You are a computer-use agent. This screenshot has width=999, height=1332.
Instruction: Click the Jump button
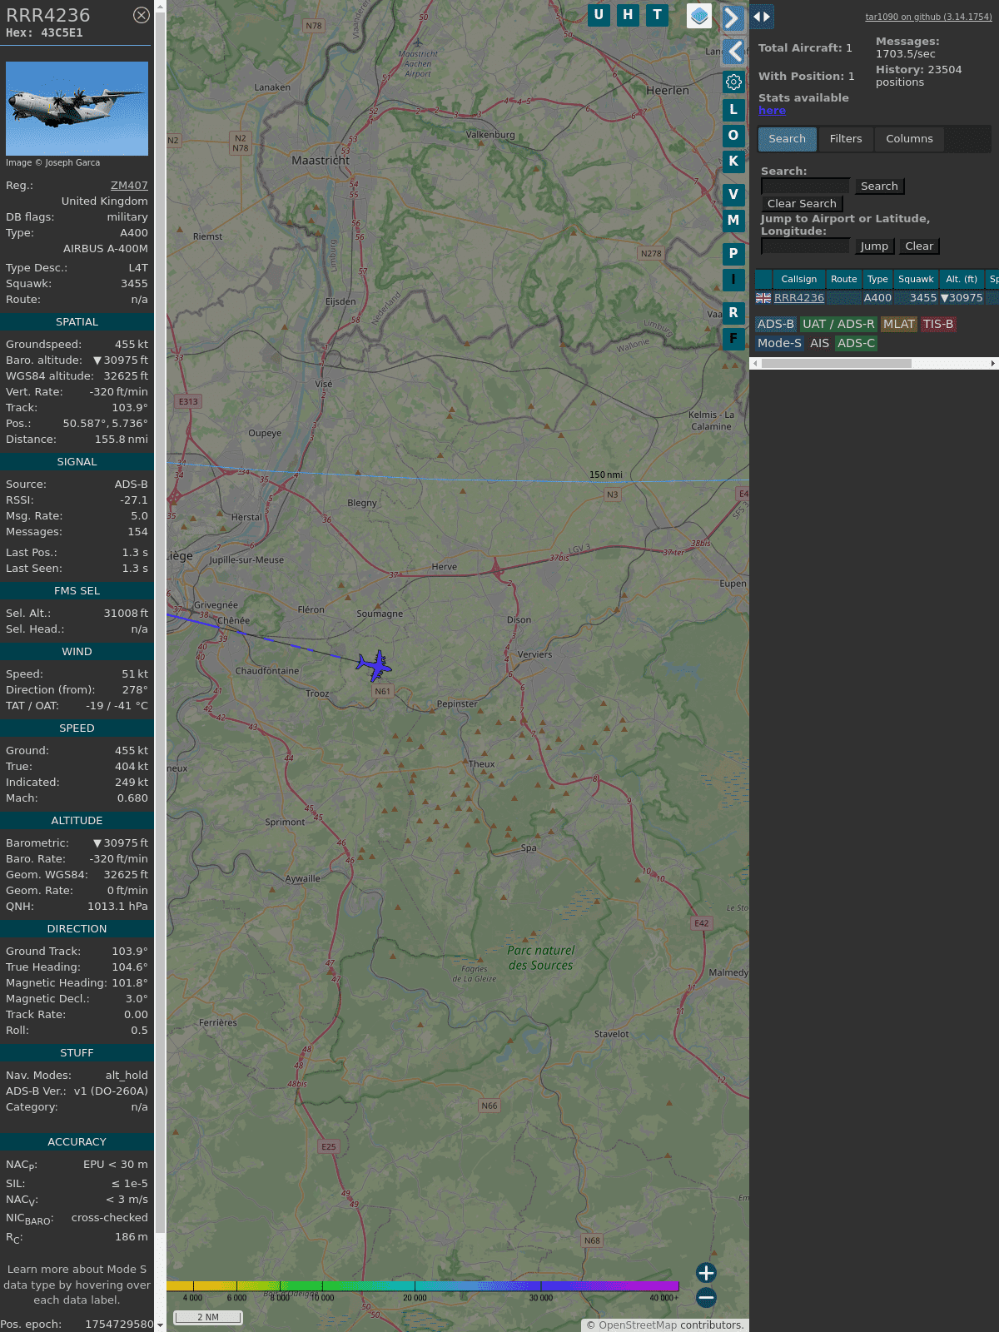click(x=874, y=246)
